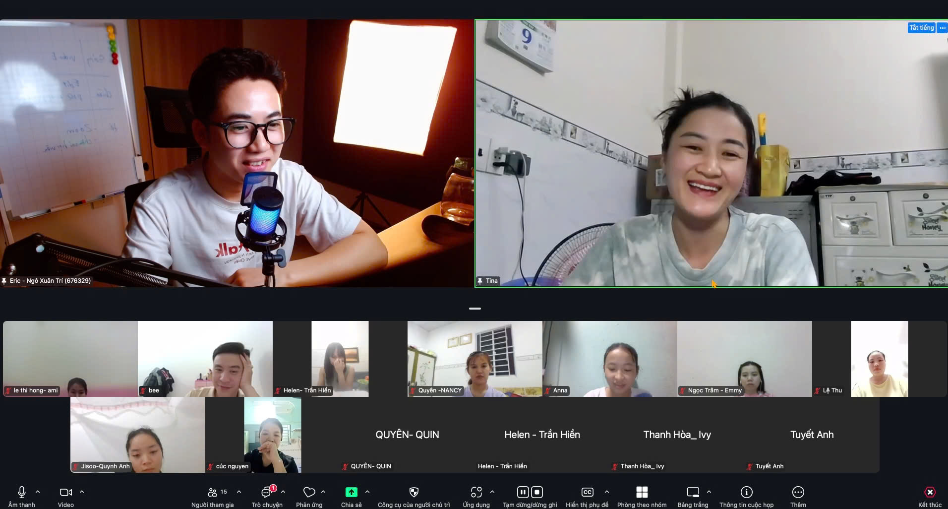Click Tắt tiếng button on Tina's video
The width and height of the screenshot is (948, 509).
click(x=921, y=28)
